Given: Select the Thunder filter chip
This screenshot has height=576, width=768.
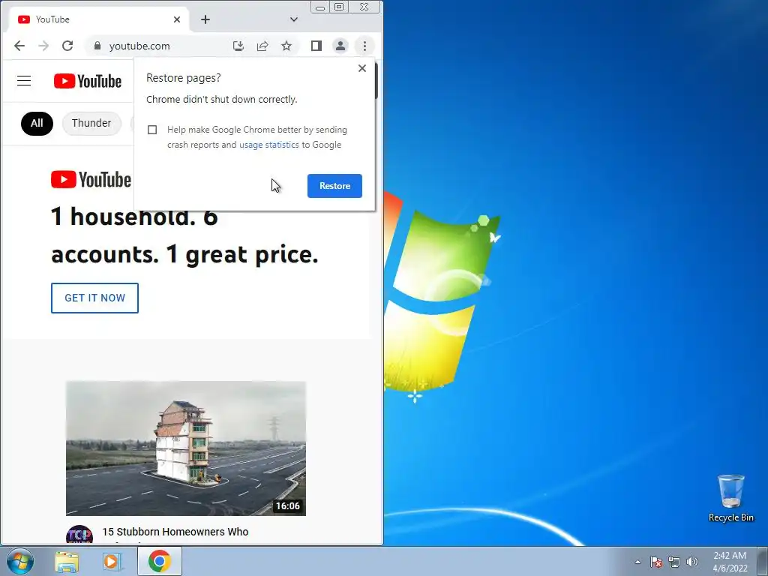Looking at the screenshot, I should click(x=91, y=123).
